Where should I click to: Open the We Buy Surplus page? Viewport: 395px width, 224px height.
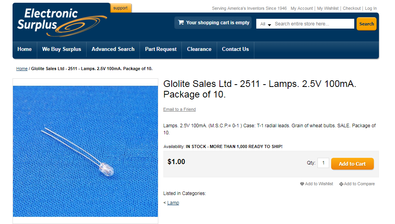62,49
